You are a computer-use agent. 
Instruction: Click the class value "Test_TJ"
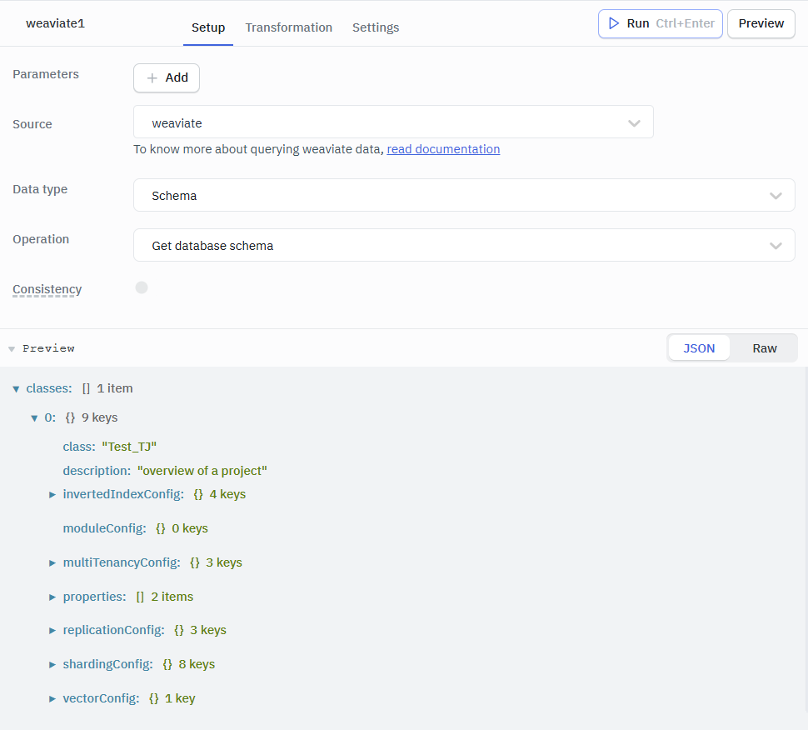click(x=129, y=447)
